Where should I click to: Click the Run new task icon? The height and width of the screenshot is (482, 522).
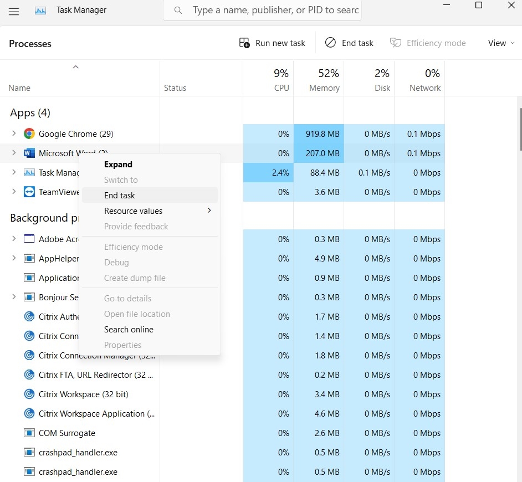coord(244,43)
